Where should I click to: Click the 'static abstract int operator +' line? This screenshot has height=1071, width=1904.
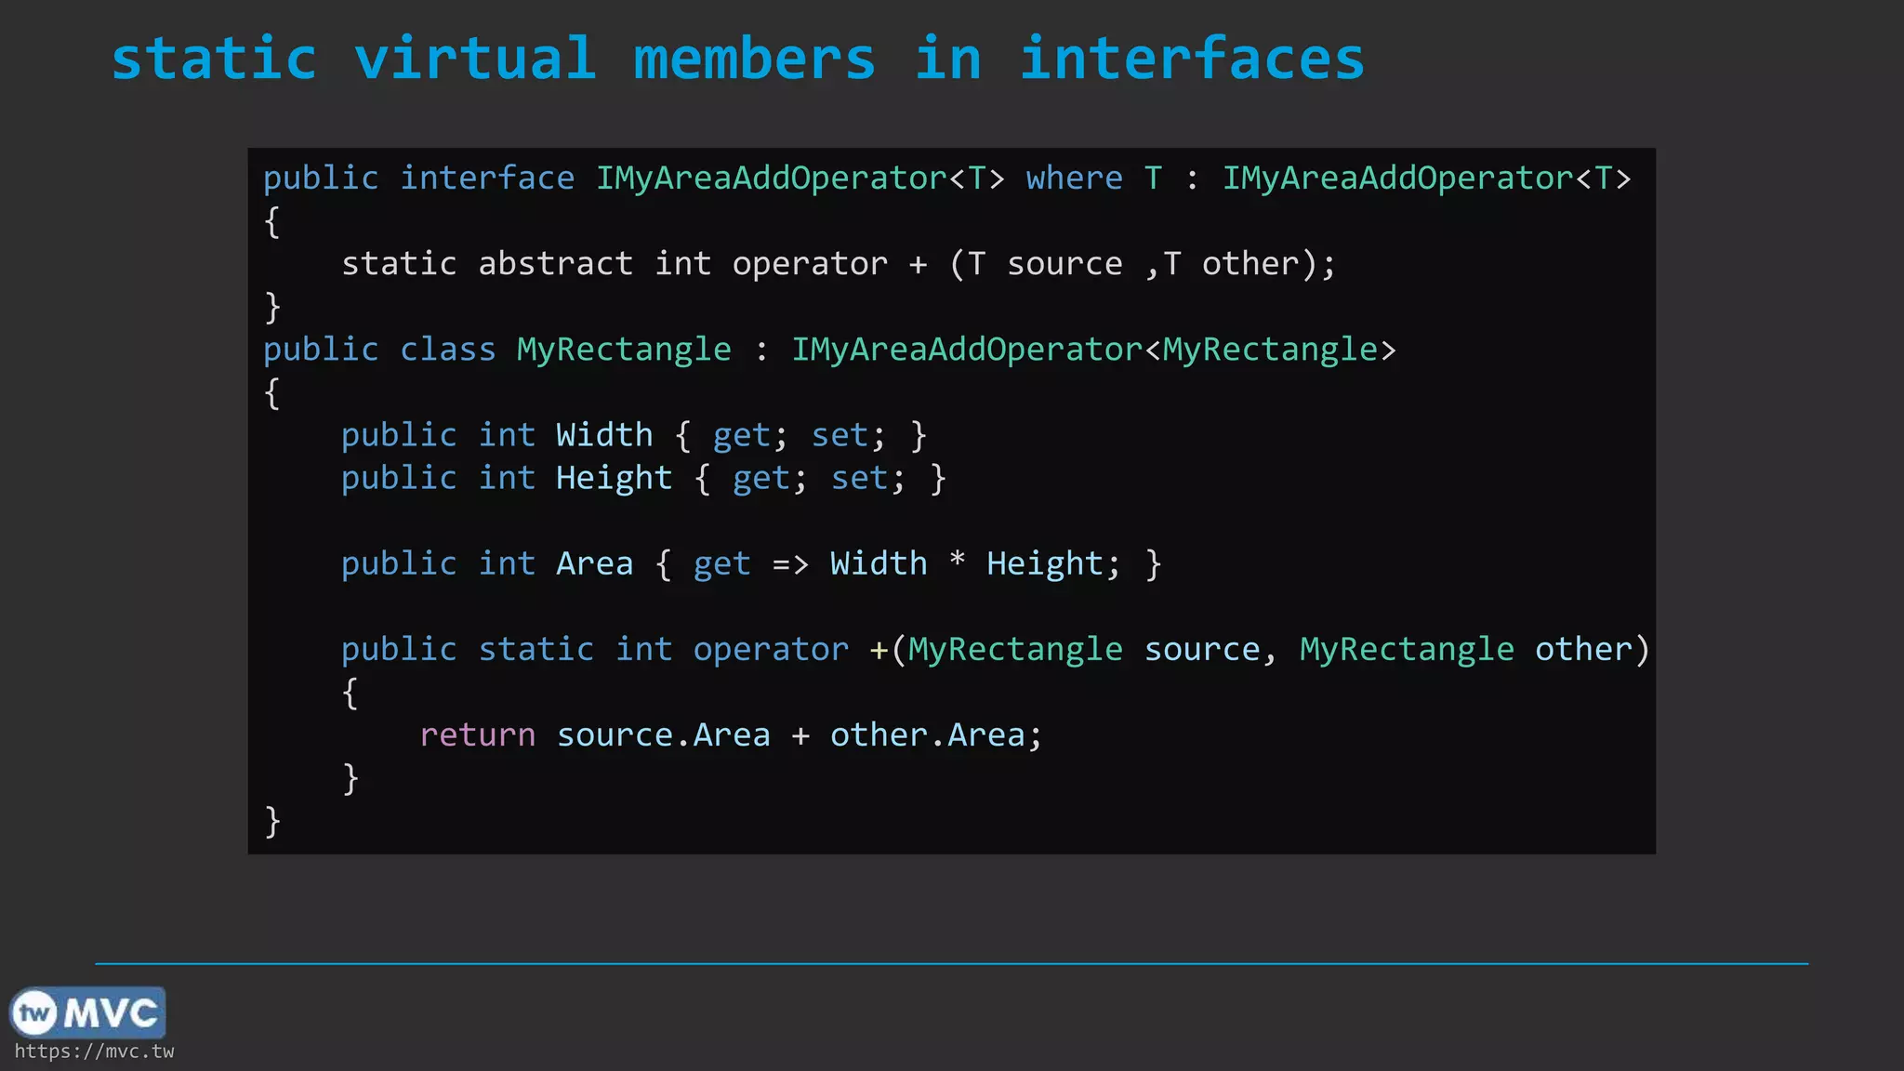pos(839,264)
